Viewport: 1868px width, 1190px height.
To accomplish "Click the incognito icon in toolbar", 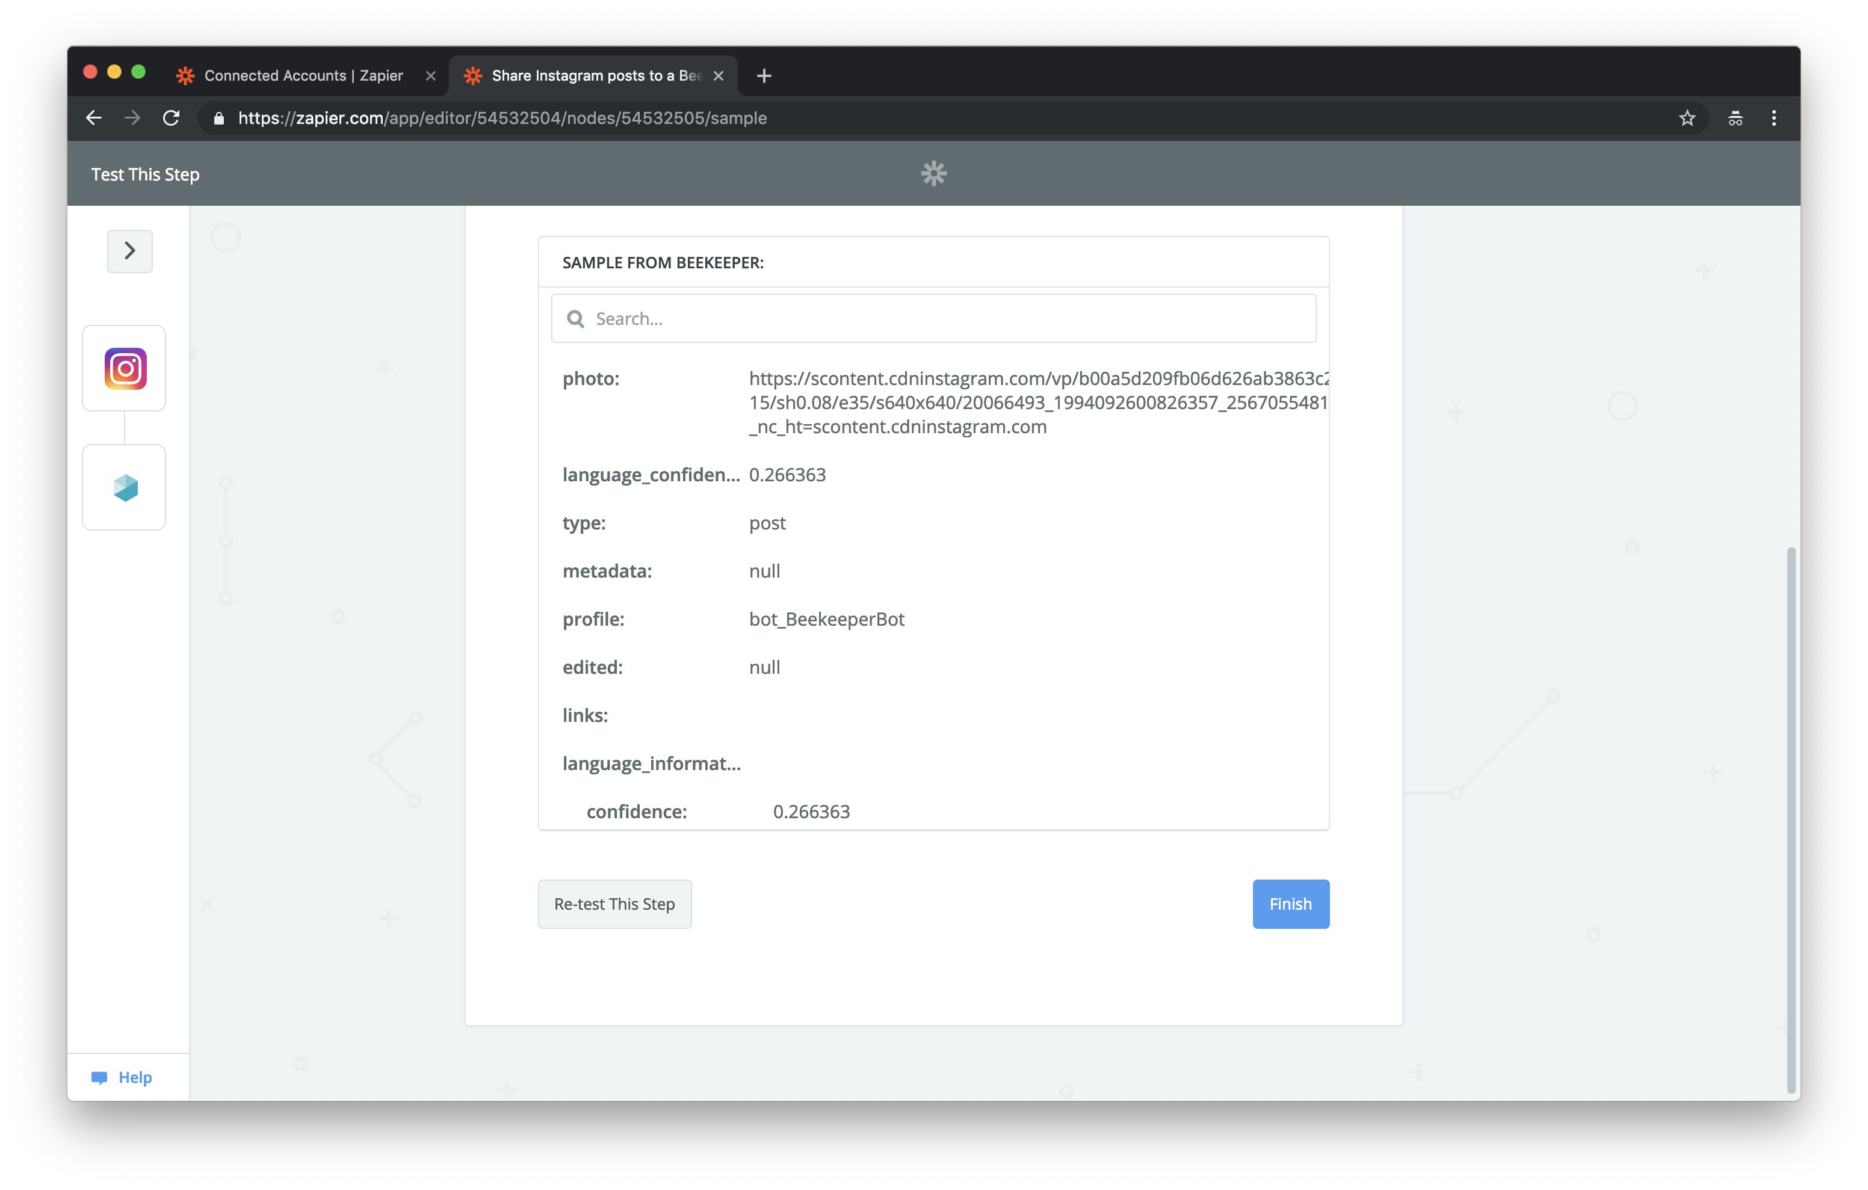I will (x=1734, y=118).
